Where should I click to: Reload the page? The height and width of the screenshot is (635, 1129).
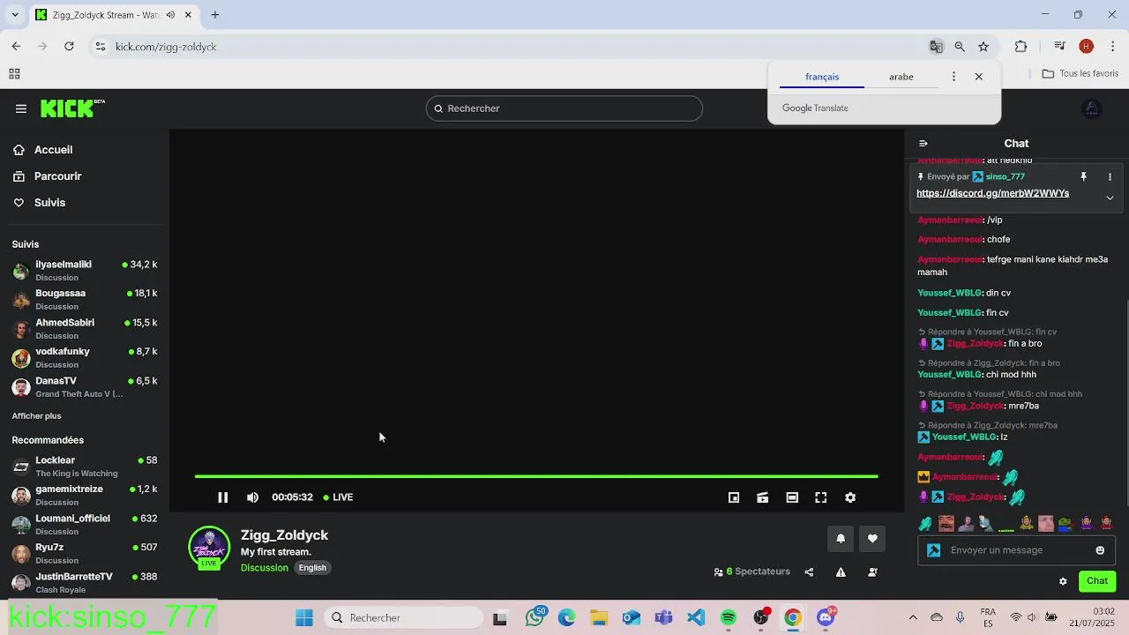tap(69, 47)
